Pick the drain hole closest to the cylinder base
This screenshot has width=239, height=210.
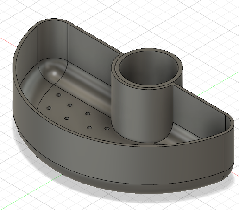(x=107, y=129)
